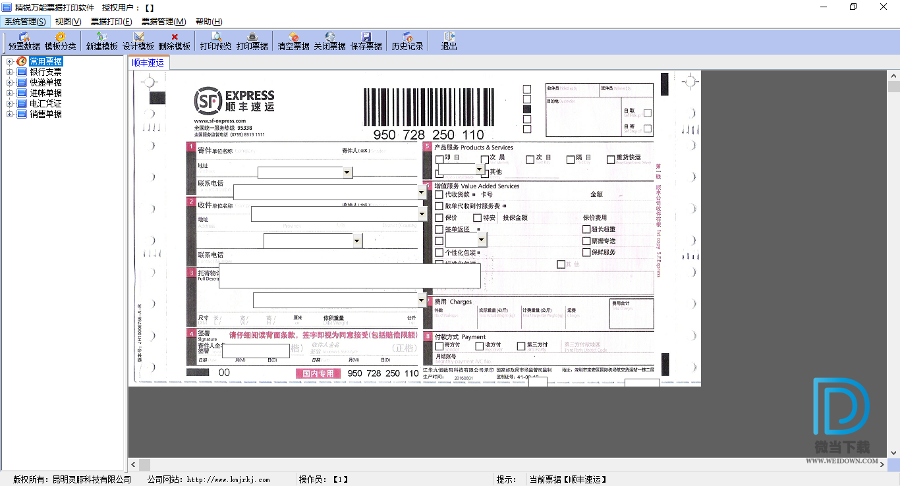Image resolution: width=900 pixels, height=486 pixels.
Task: Select 常用票据 in the tree
Action: point(46,61)
